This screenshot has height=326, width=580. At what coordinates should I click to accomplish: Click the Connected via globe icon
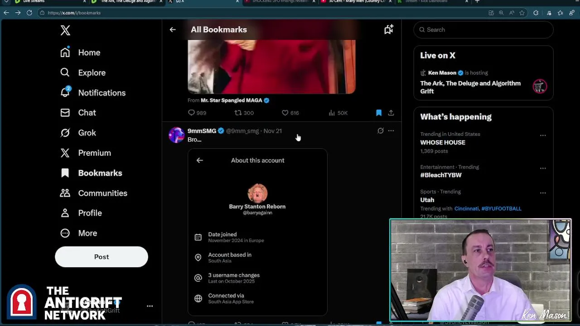198,298
